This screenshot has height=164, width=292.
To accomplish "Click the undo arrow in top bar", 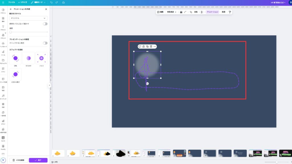I will click(51, 2).
